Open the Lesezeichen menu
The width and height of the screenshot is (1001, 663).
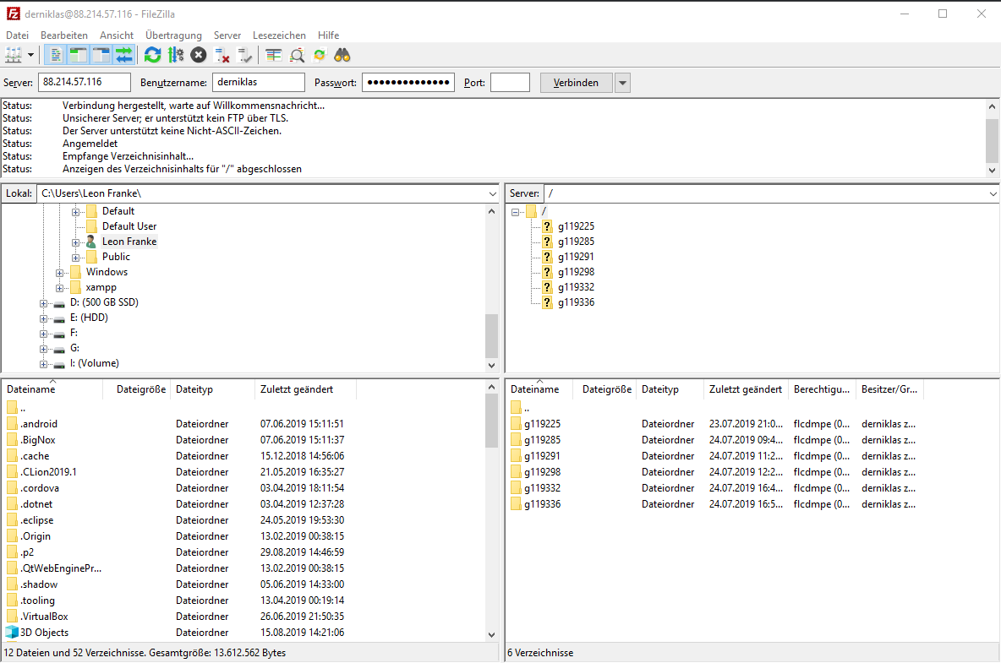pos(279,35)
